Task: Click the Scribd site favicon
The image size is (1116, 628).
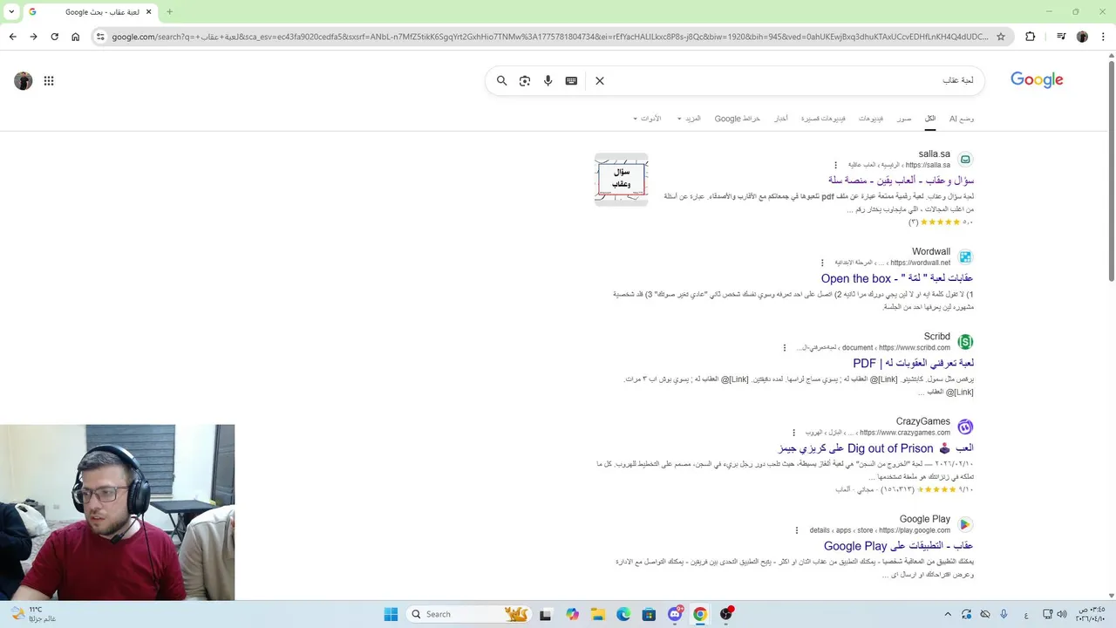Action: tap(965, 342)
